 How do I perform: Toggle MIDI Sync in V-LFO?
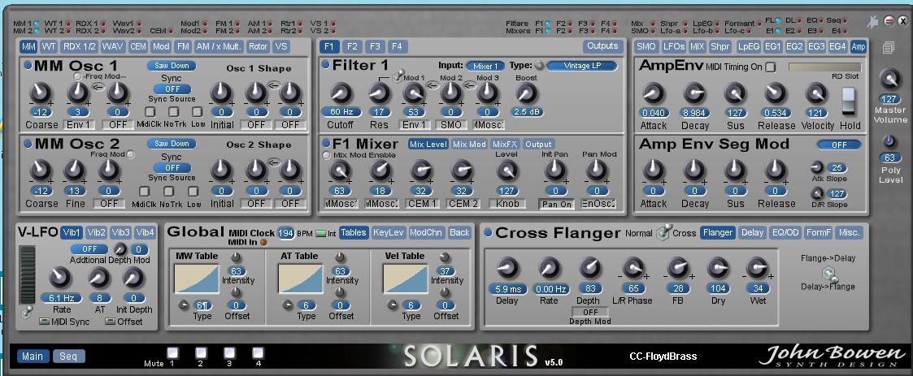(x=44, y=322)
